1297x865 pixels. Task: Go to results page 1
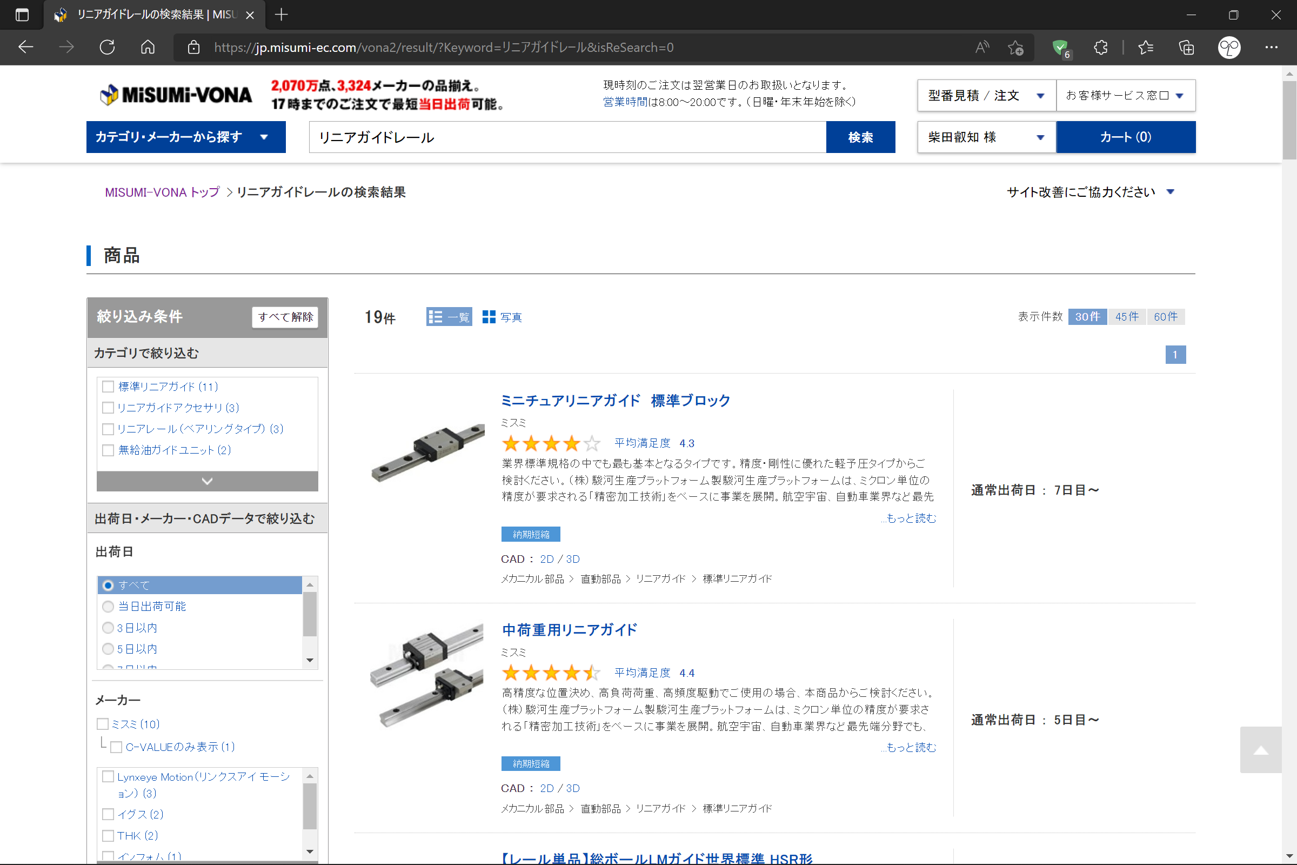coord(1175,355)
